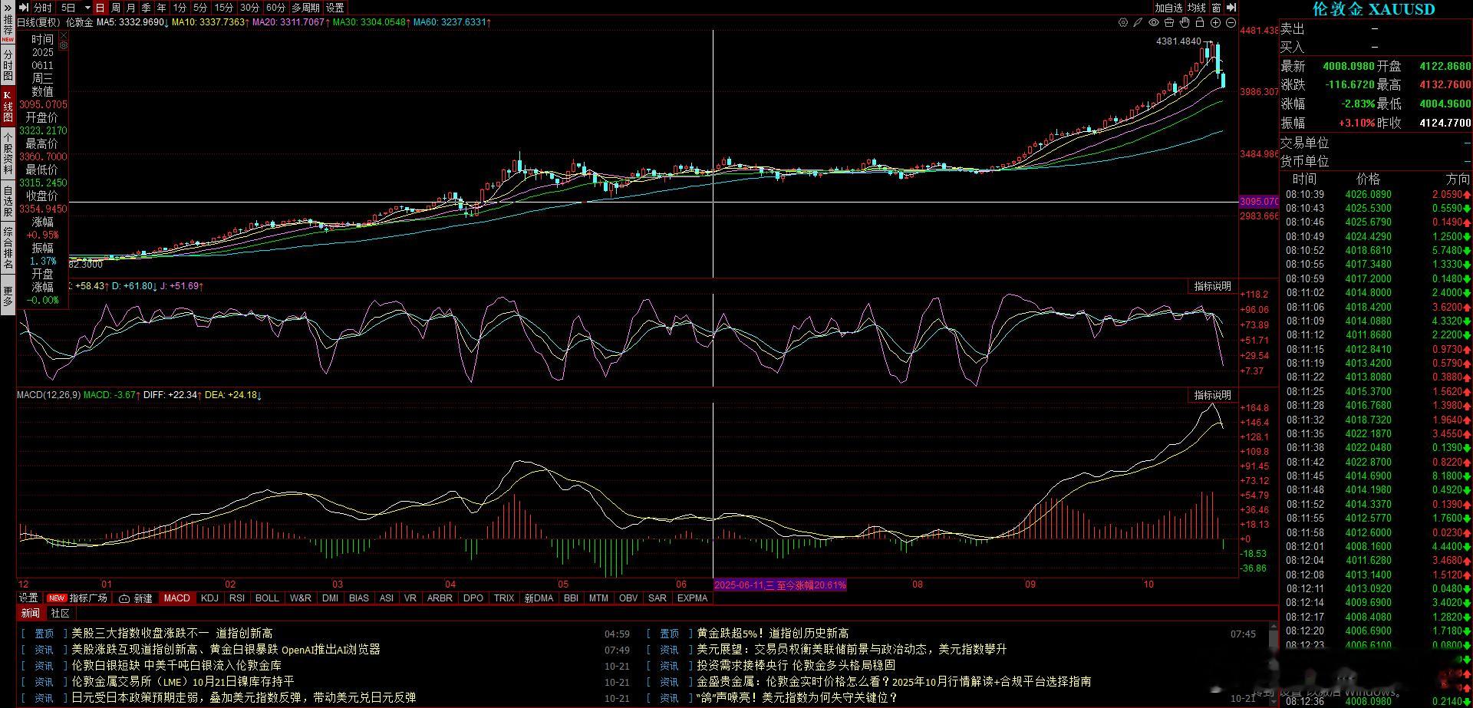Collapse right panel with arrow icon

point(1231,8)
